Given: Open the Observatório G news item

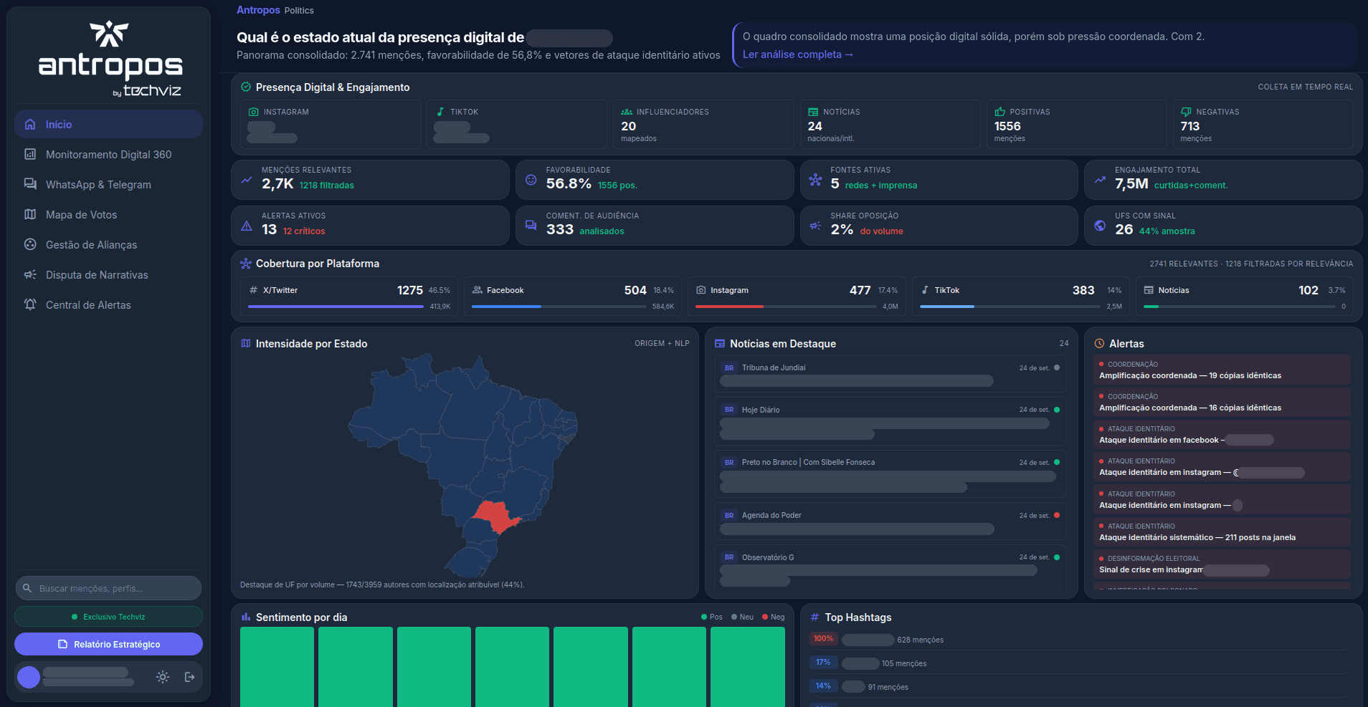Looking at the screenshot, I should (890, 569).
